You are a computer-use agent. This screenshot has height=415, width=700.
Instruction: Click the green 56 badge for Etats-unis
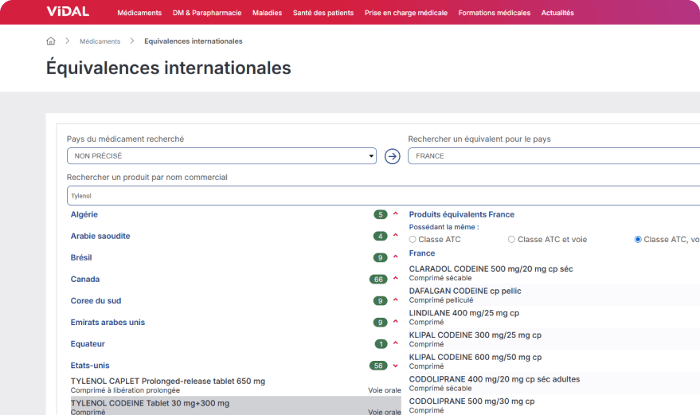pos(378,366)
